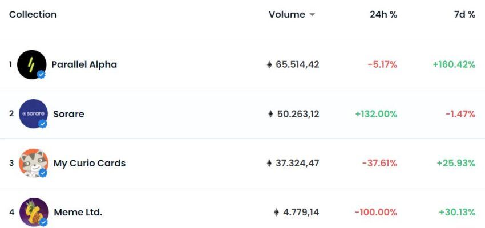485x228 pixels.
Task: Click Meme Ltd. verified badge
Action: pos(43,222)
